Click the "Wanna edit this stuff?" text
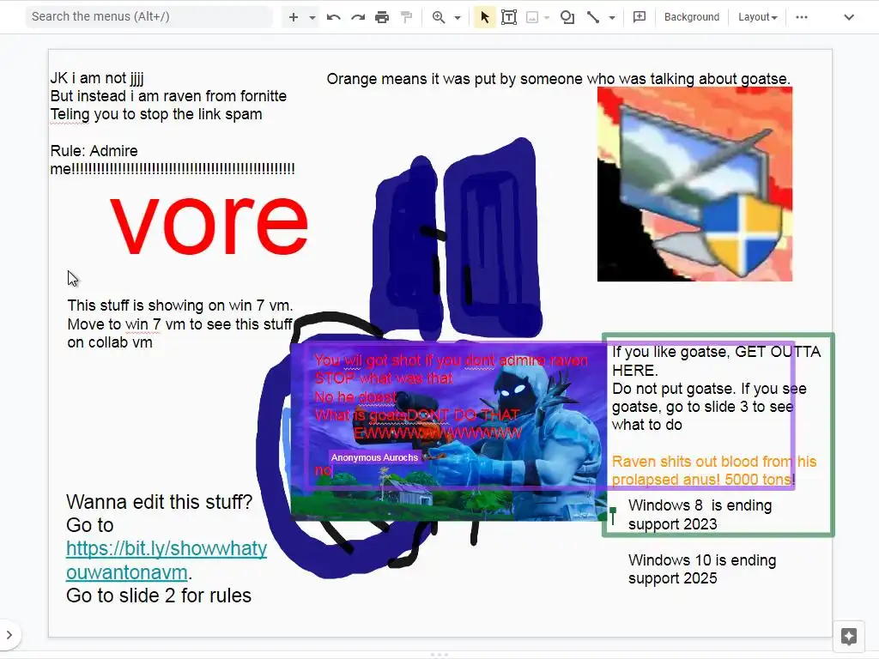The height and width of the screenshot is (659, 879). (159, 502)
